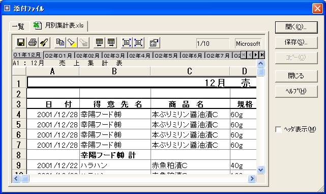Click the horizontal scrollbar right arrow
Viewport: 326px width, 194px height.
tap(252, 178)
